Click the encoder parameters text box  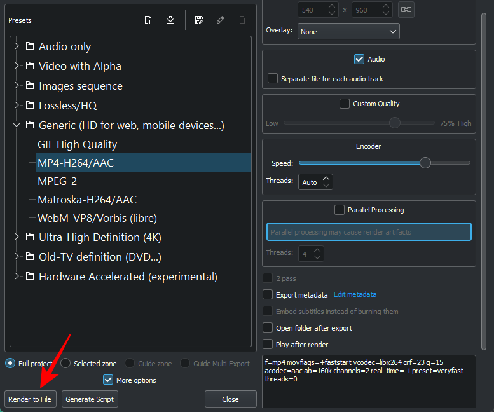pyautogui.click(x=369, y=381)
